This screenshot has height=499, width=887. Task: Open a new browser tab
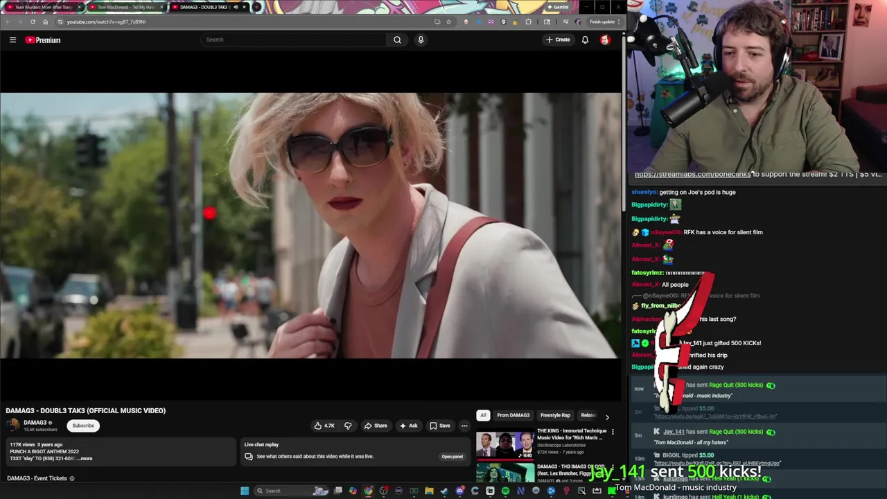256,7
